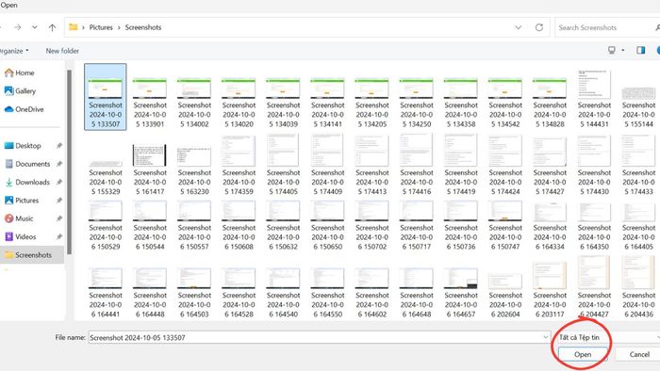Click the navigation pane scrollbar
660x371 pixels.
point(69,162)
